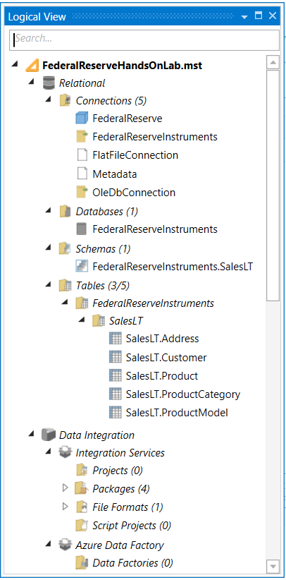Click the Packages folder icon

tap(81, 489)
